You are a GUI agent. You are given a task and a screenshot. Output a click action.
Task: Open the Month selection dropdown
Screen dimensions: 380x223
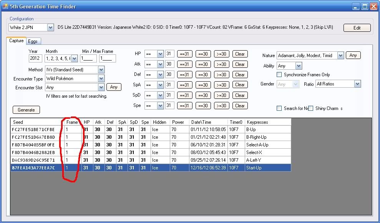click(x=74, y=59)
